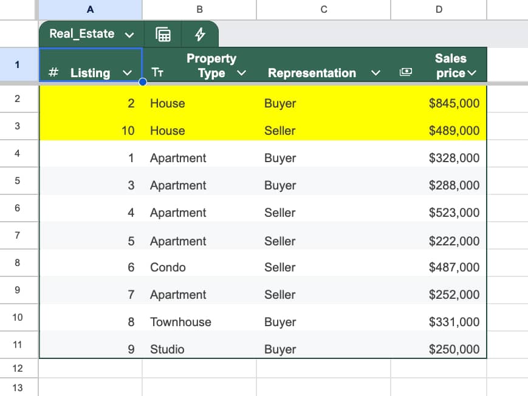Select row 2 header
The height and width of the screenshot is (396, 528).
pyautogui.click(x=18, y=98)
